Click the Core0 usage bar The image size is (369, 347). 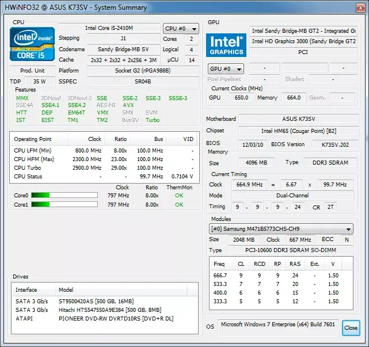pos(64,195)
